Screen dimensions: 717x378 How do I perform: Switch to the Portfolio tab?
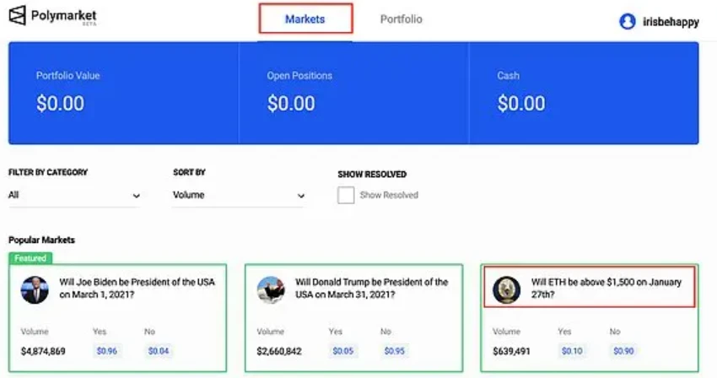coord(401,19)
